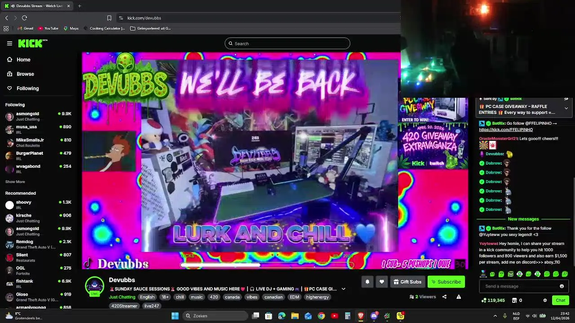The image size is (575, 323).
Task: Open the Kick sidebar hamburger menu
Action: (9, 44)
